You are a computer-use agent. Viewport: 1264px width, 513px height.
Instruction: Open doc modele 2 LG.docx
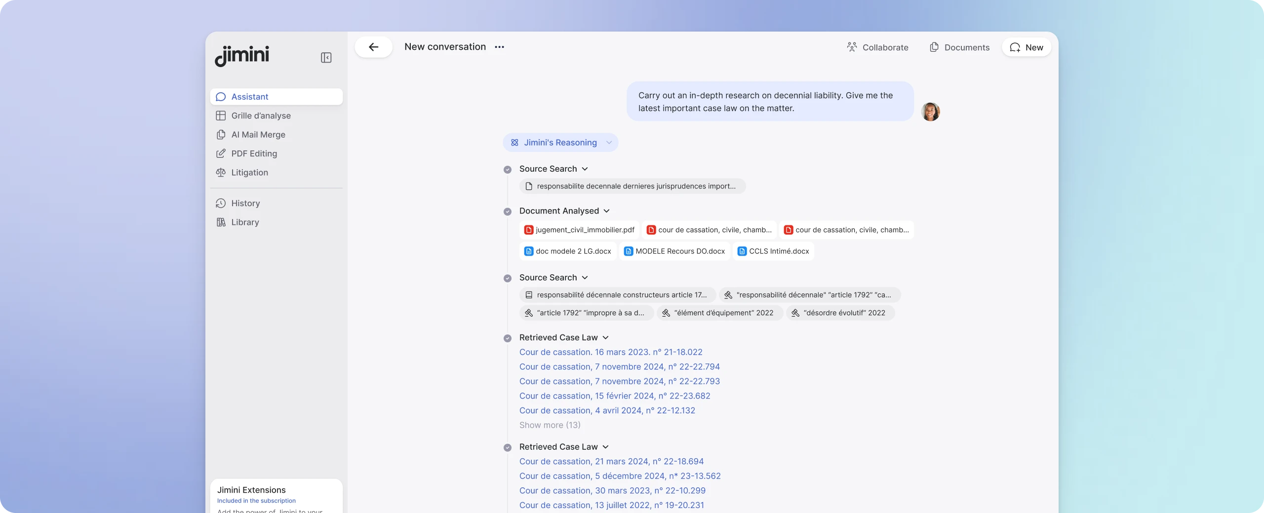pyautogui.click(x=568, y=251)
